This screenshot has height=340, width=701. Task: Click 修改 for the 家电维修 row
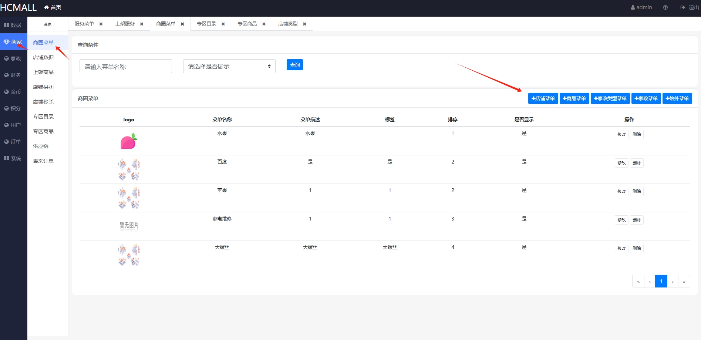(x=621, y=220)
